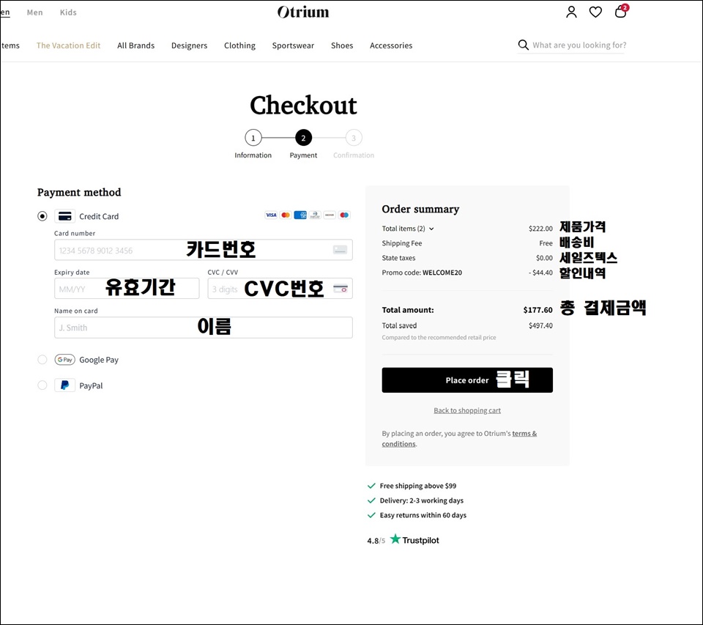Screen dimensions: 703x625
Task: Select the PayPal radio button
Action: [x=42, y=385]
